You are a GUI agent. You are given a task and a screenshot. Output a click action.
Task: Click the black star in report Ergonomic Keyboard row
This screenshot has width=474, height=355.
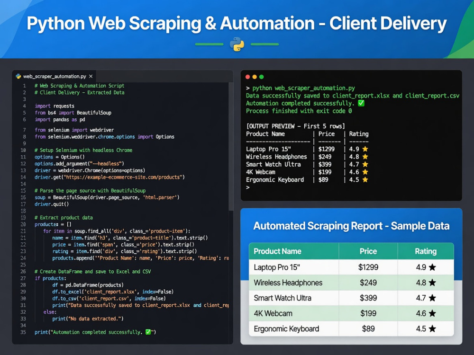[x=433, y=329]
